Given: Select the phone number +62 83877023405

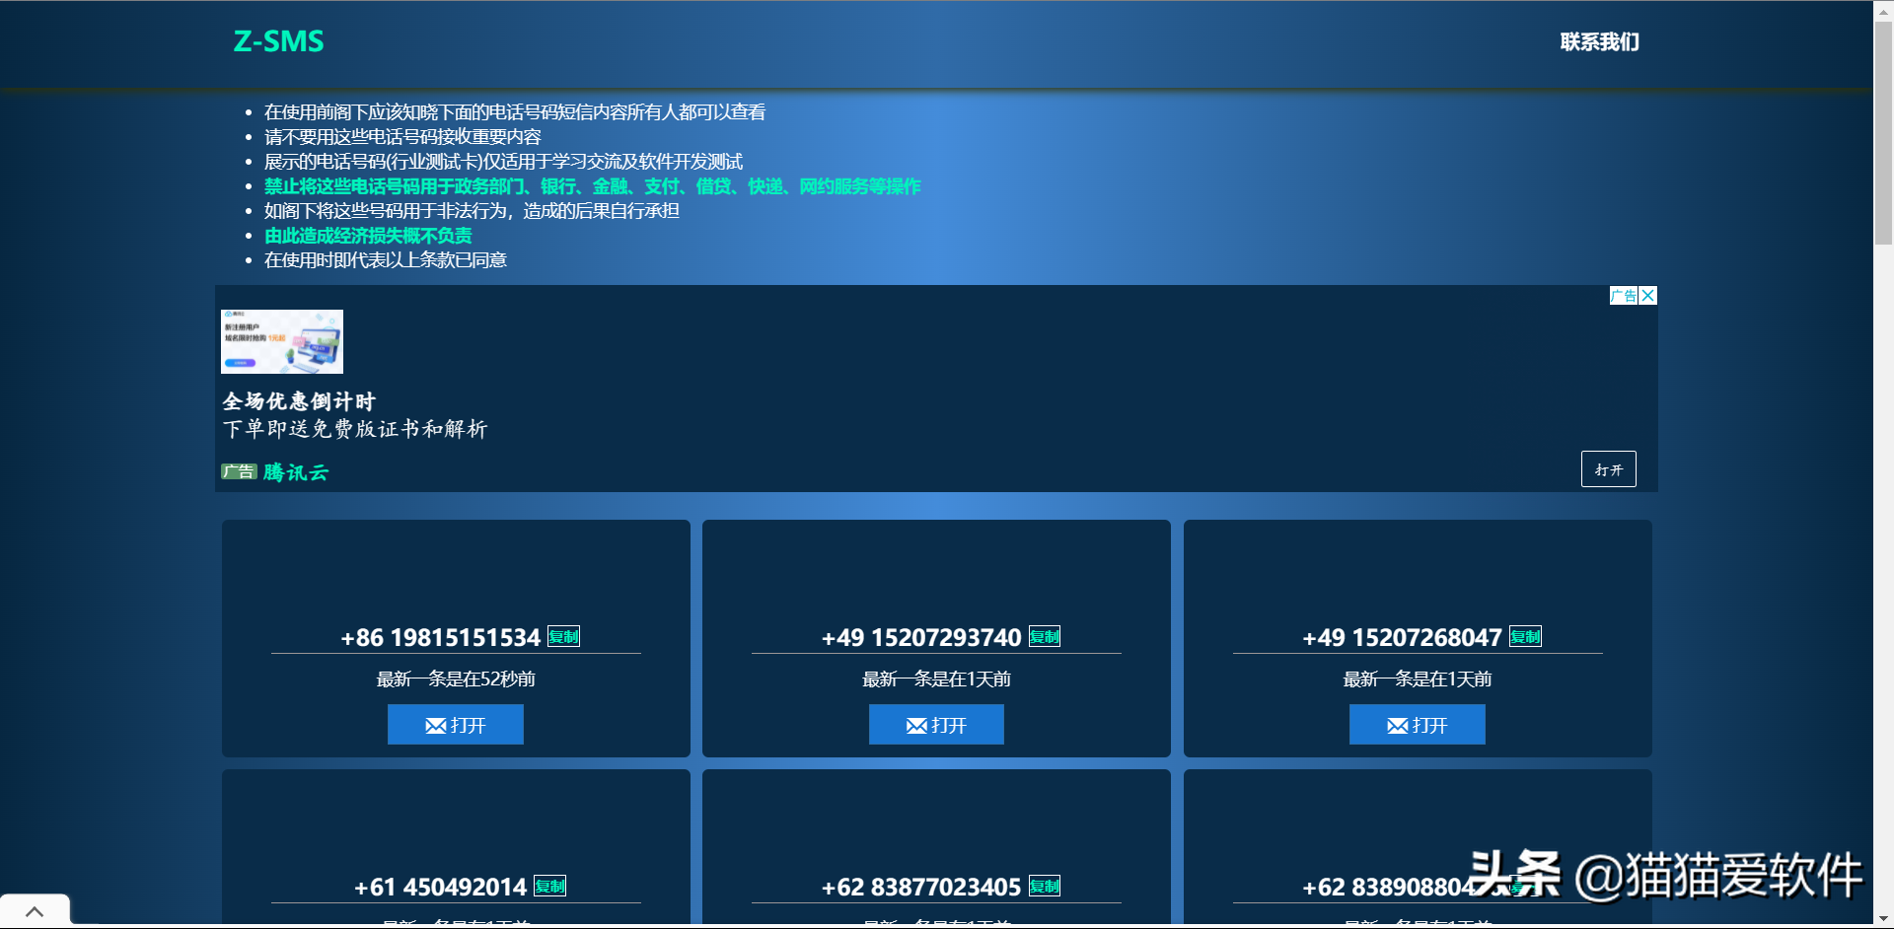Looking at the screenshot, I should point(921,888).
